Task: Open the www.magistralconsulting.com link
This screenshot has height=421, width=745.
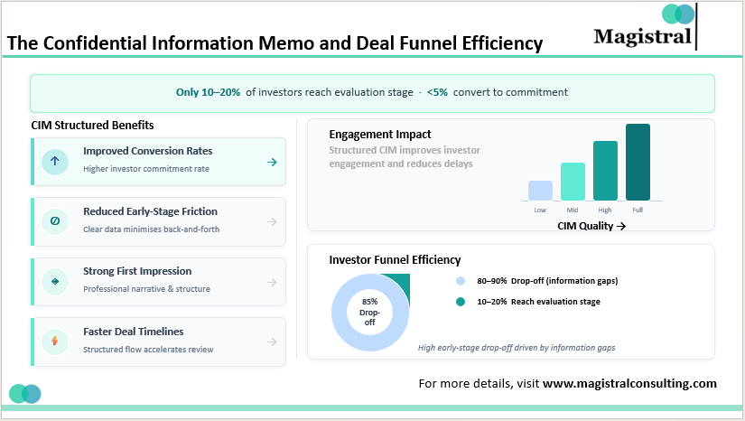Action: [x=629, y=383]
